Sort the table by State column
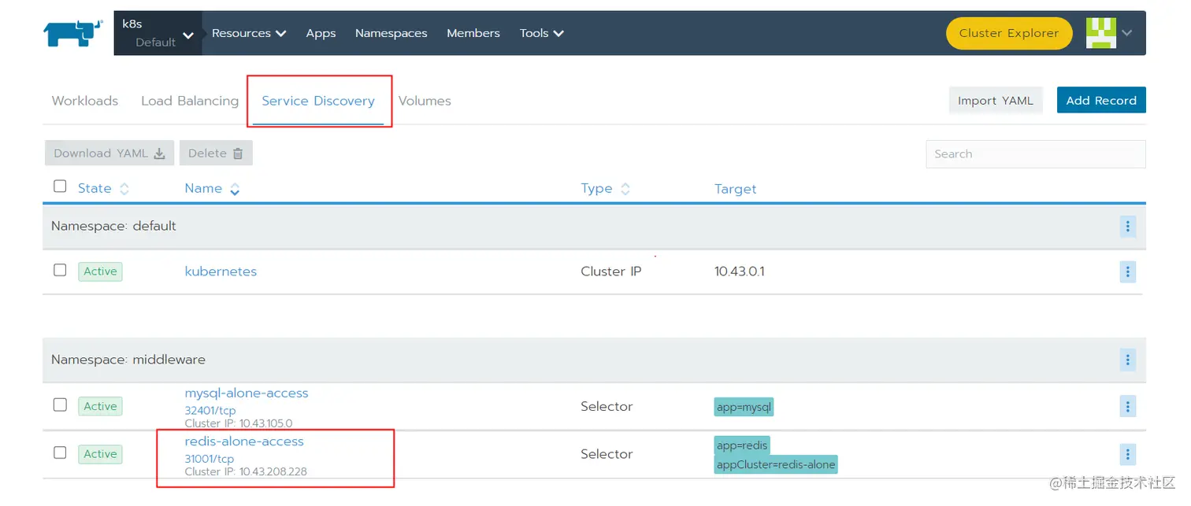1191x506 pixels. click(103, 188)
